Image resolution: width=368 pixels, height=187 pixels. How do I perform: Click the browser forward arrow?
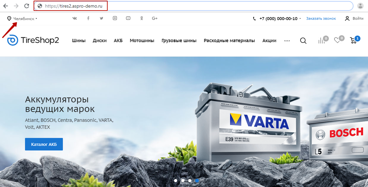click(16, 6)
